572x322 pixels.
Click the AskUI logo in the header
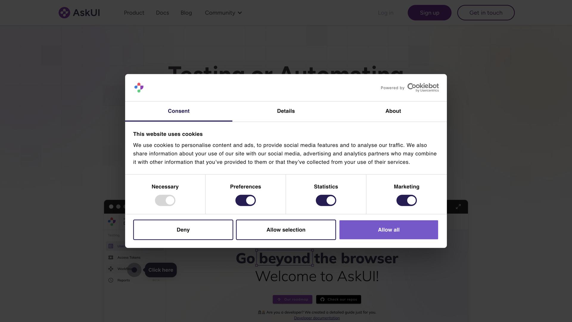point(79,13)
